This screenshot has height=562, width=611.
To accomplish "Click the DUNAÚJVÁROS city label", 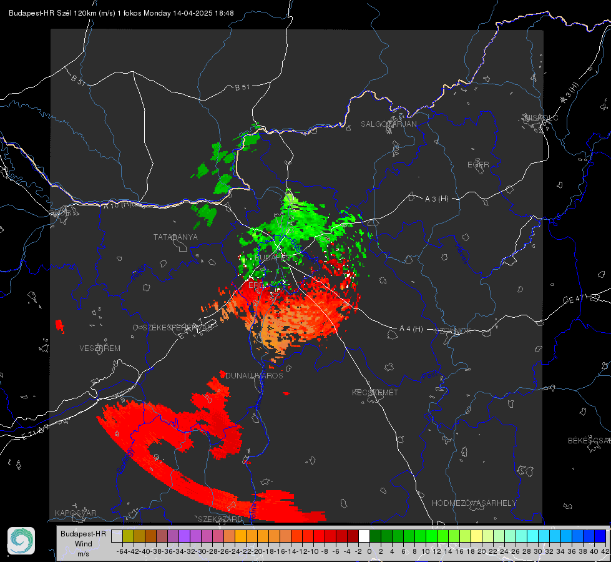I will (254, 375).
